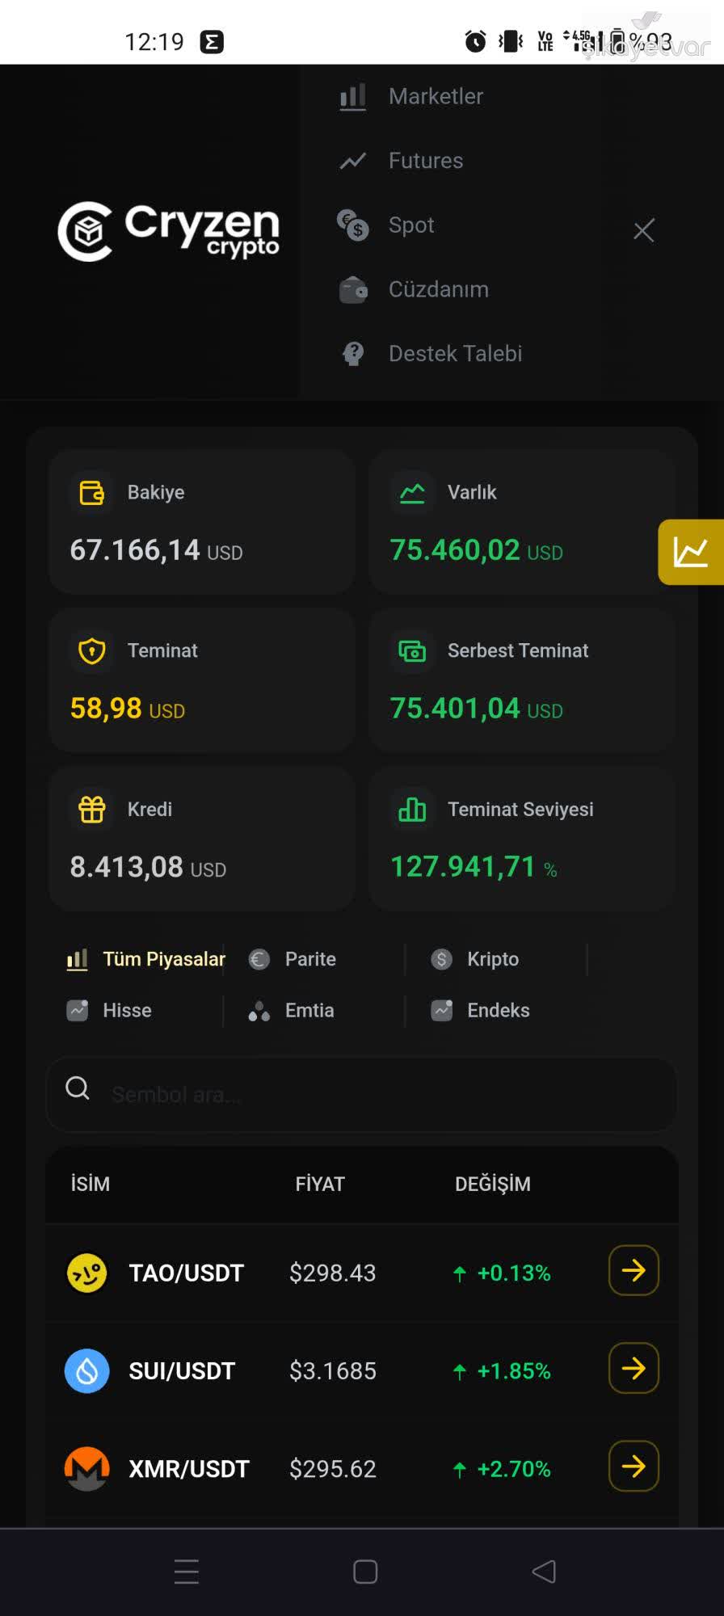724x1616 pixels.
Task: Click the Kredi gift box icon
Action: pos(91,809)
